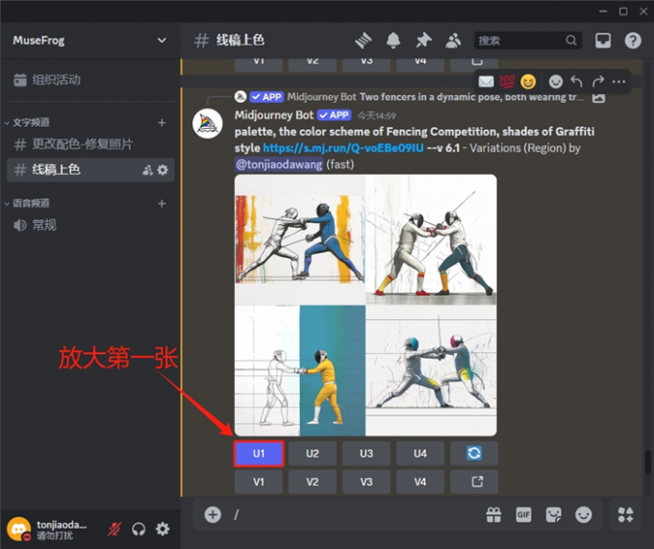Viewport: 654px width, 549px height.
Task: Open the apps launcher icon
Action: coord(625,514)
